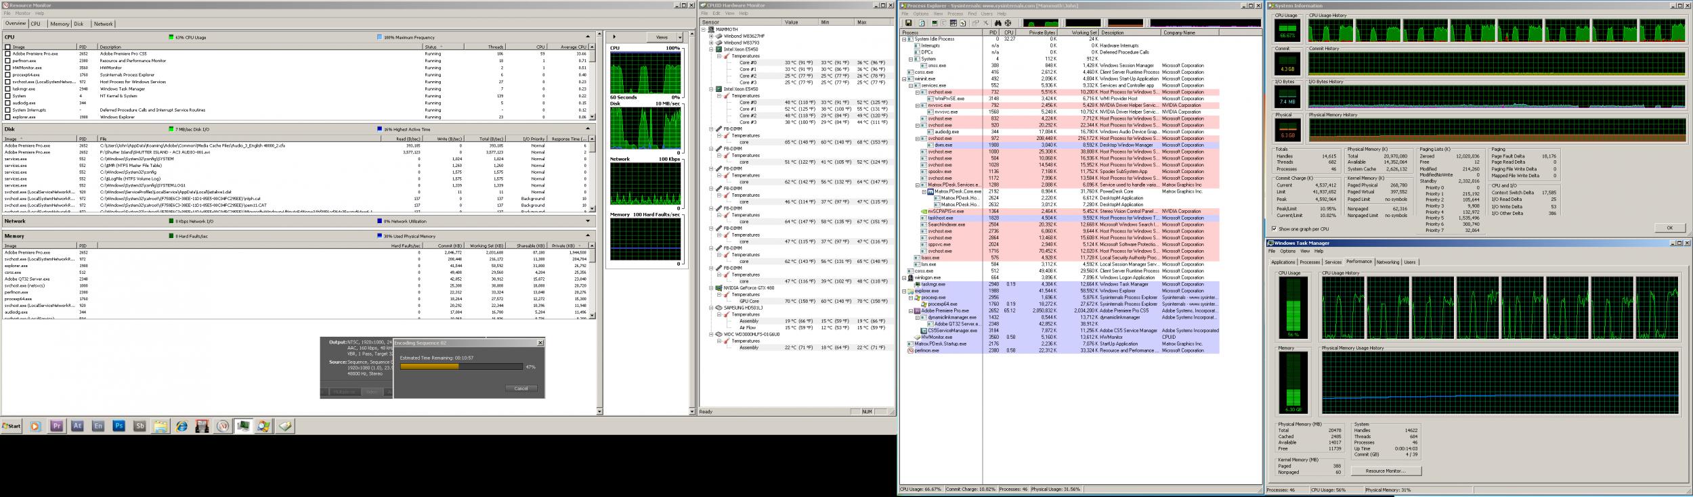Click the Windows Media Player taskbar icon
1693x497 pixels.
coord(35,426)
